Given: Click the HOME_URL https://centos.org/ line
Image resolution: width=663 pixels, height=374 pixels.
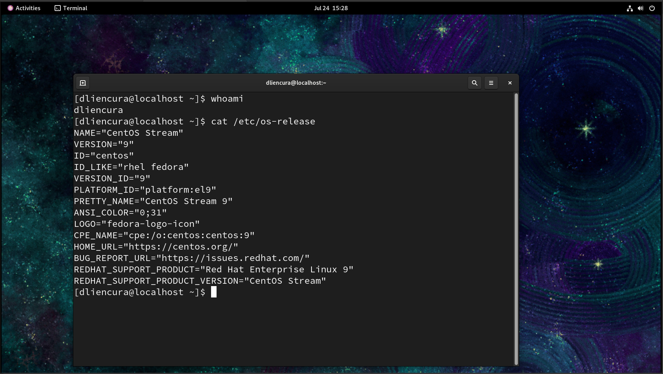Looking at the screenshot, I should (156, 247).
